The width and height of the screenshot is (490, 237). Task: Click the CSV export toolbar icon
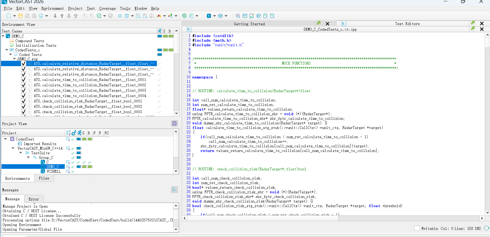pos(252,16)
